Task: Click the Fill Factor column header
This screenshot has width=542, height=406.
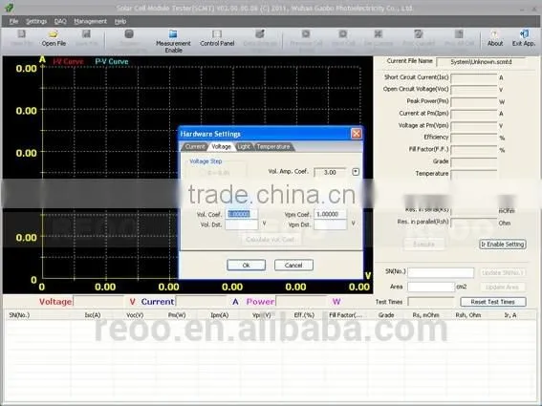Action: (x=346, y=315)
